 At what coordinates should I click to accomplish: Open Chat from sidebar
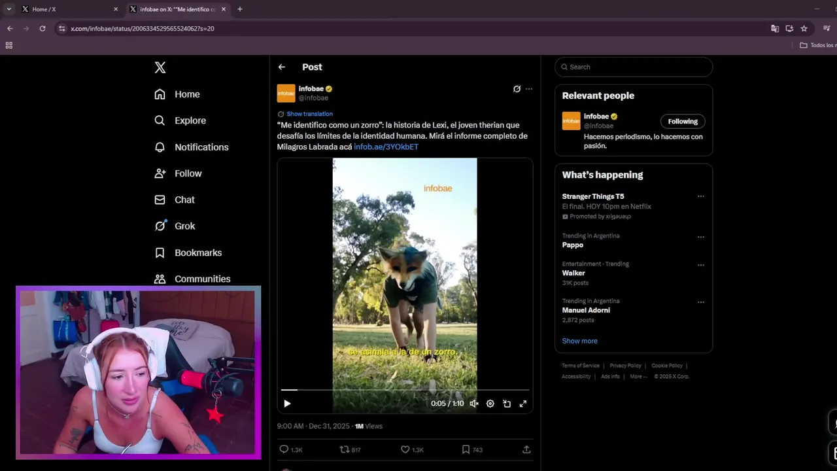point(175,200)
